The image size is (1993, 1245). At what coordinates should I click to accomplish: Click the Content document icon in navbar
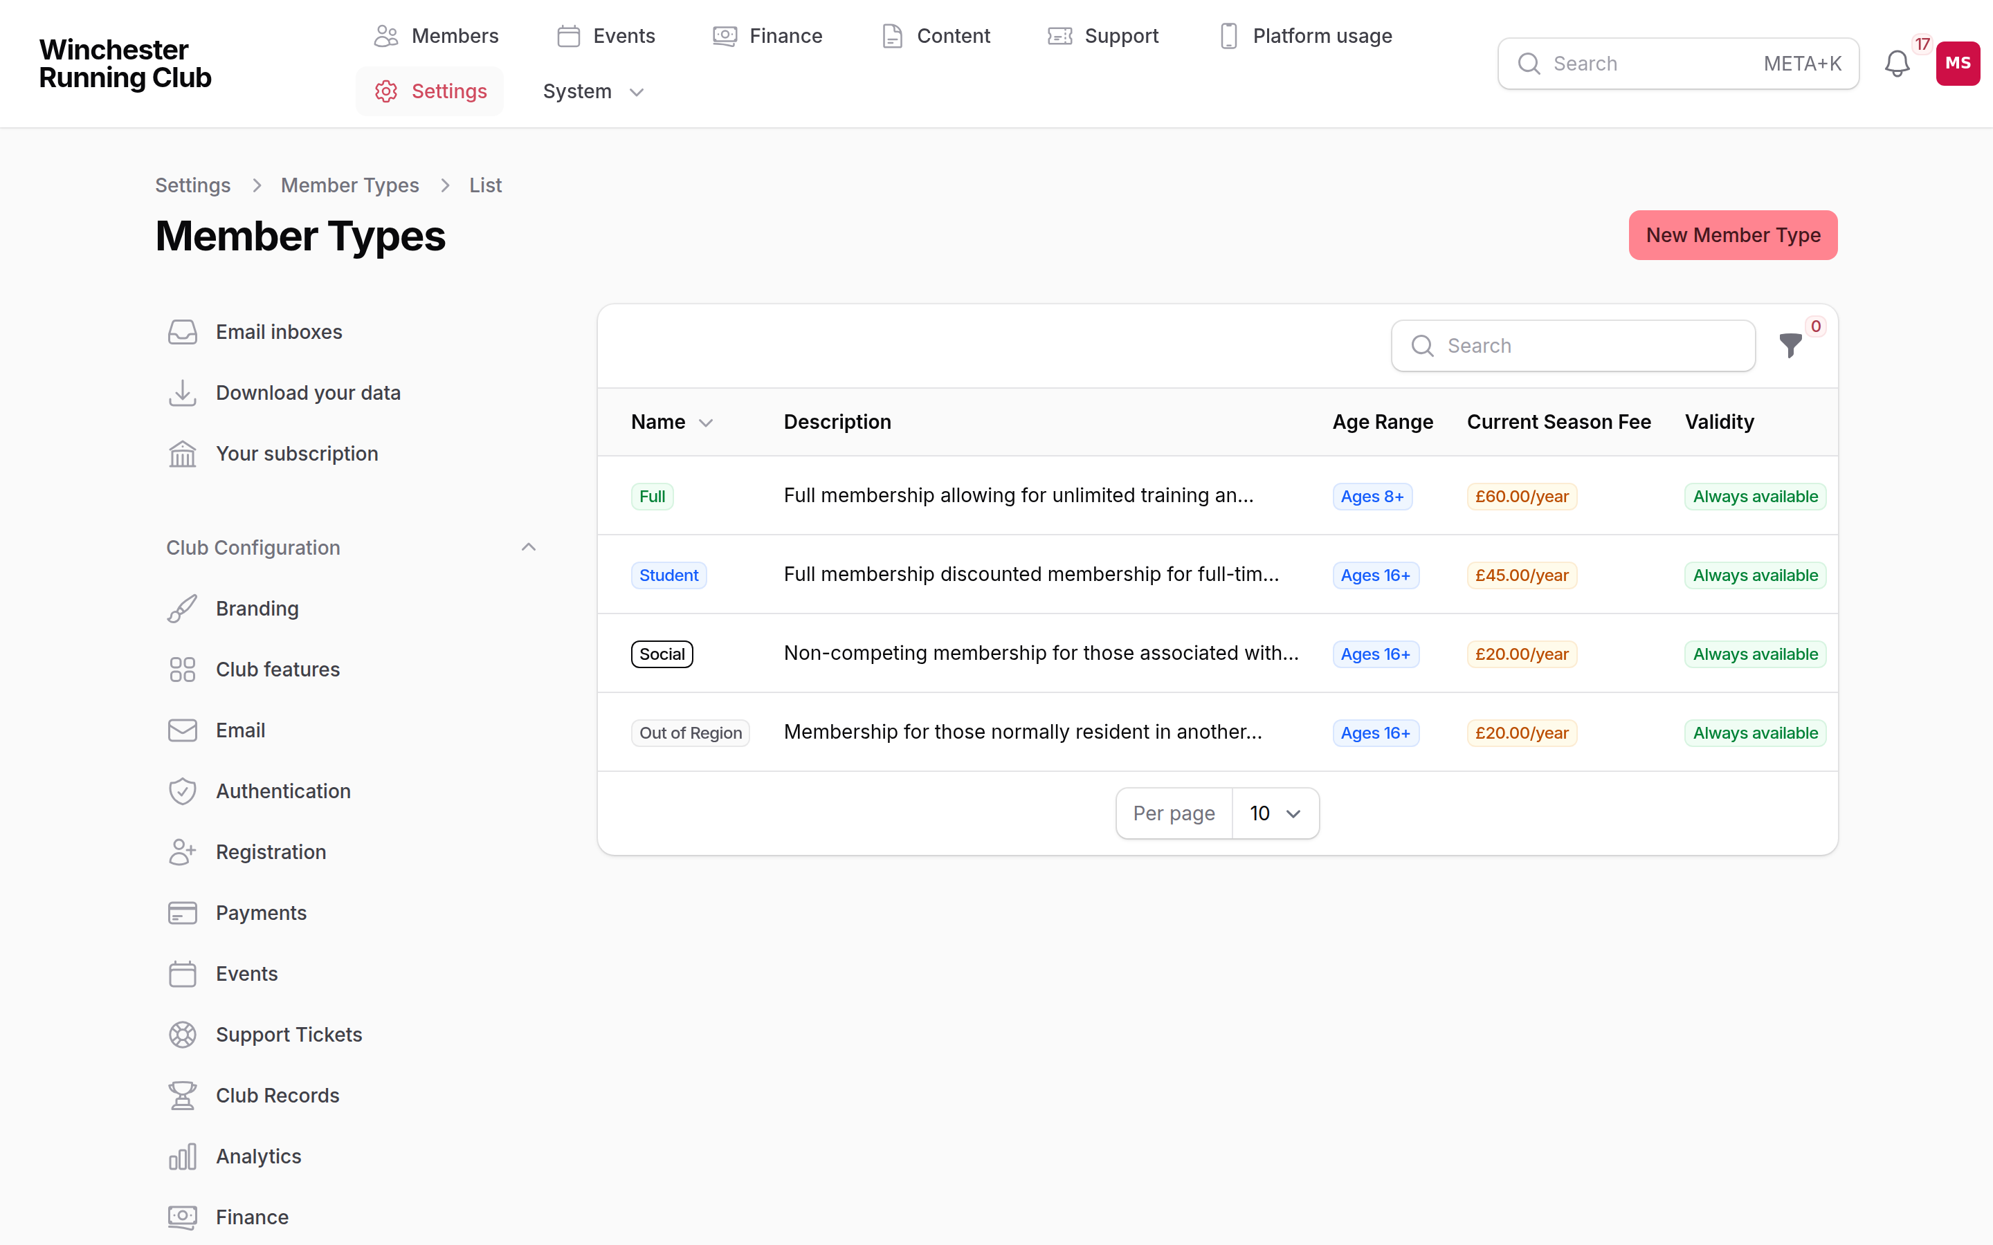pyautogui.click(x=893, y=36)
